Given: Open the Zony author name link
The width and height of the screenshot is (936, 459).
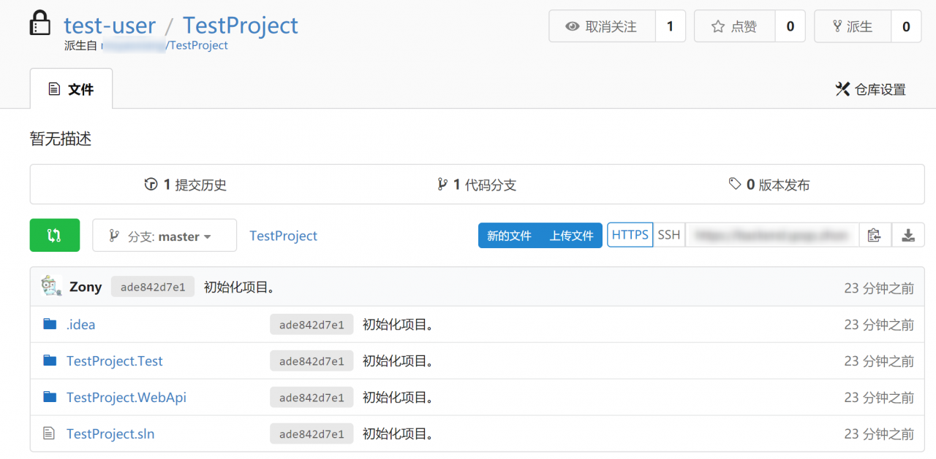Looking at the screenshot, I should coord(86,287).
